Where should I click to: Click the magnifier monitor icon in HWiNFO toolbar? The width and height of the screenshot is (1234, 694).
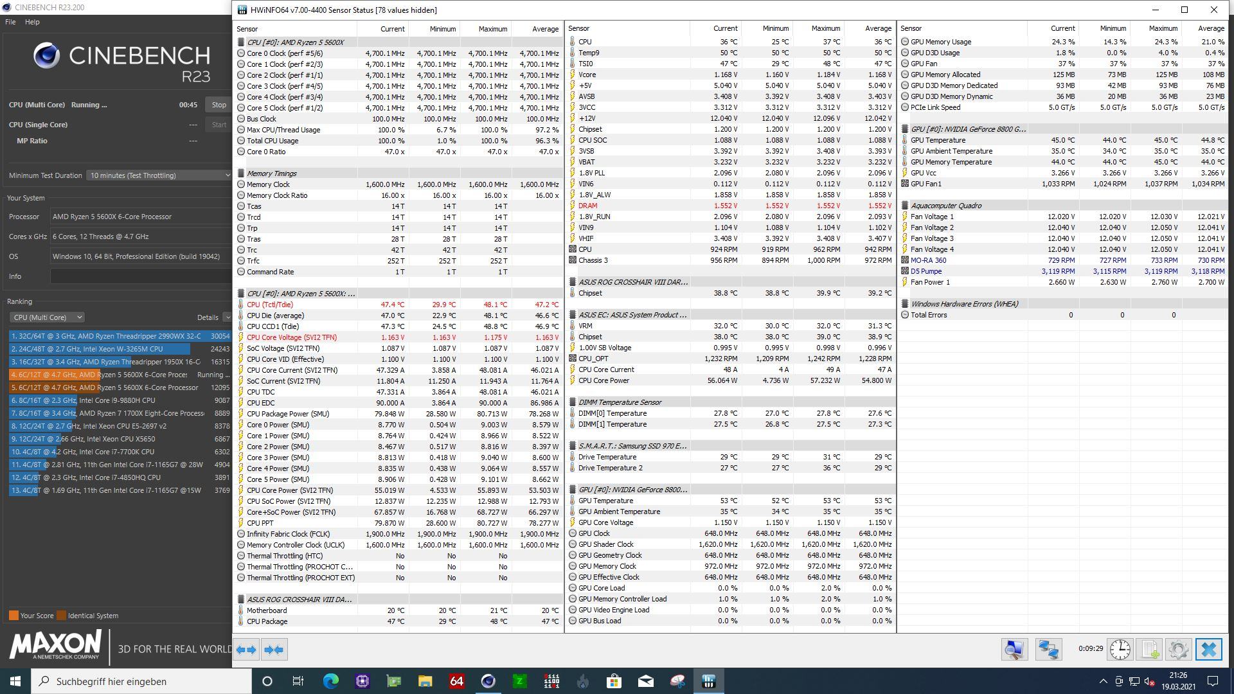1014,650
